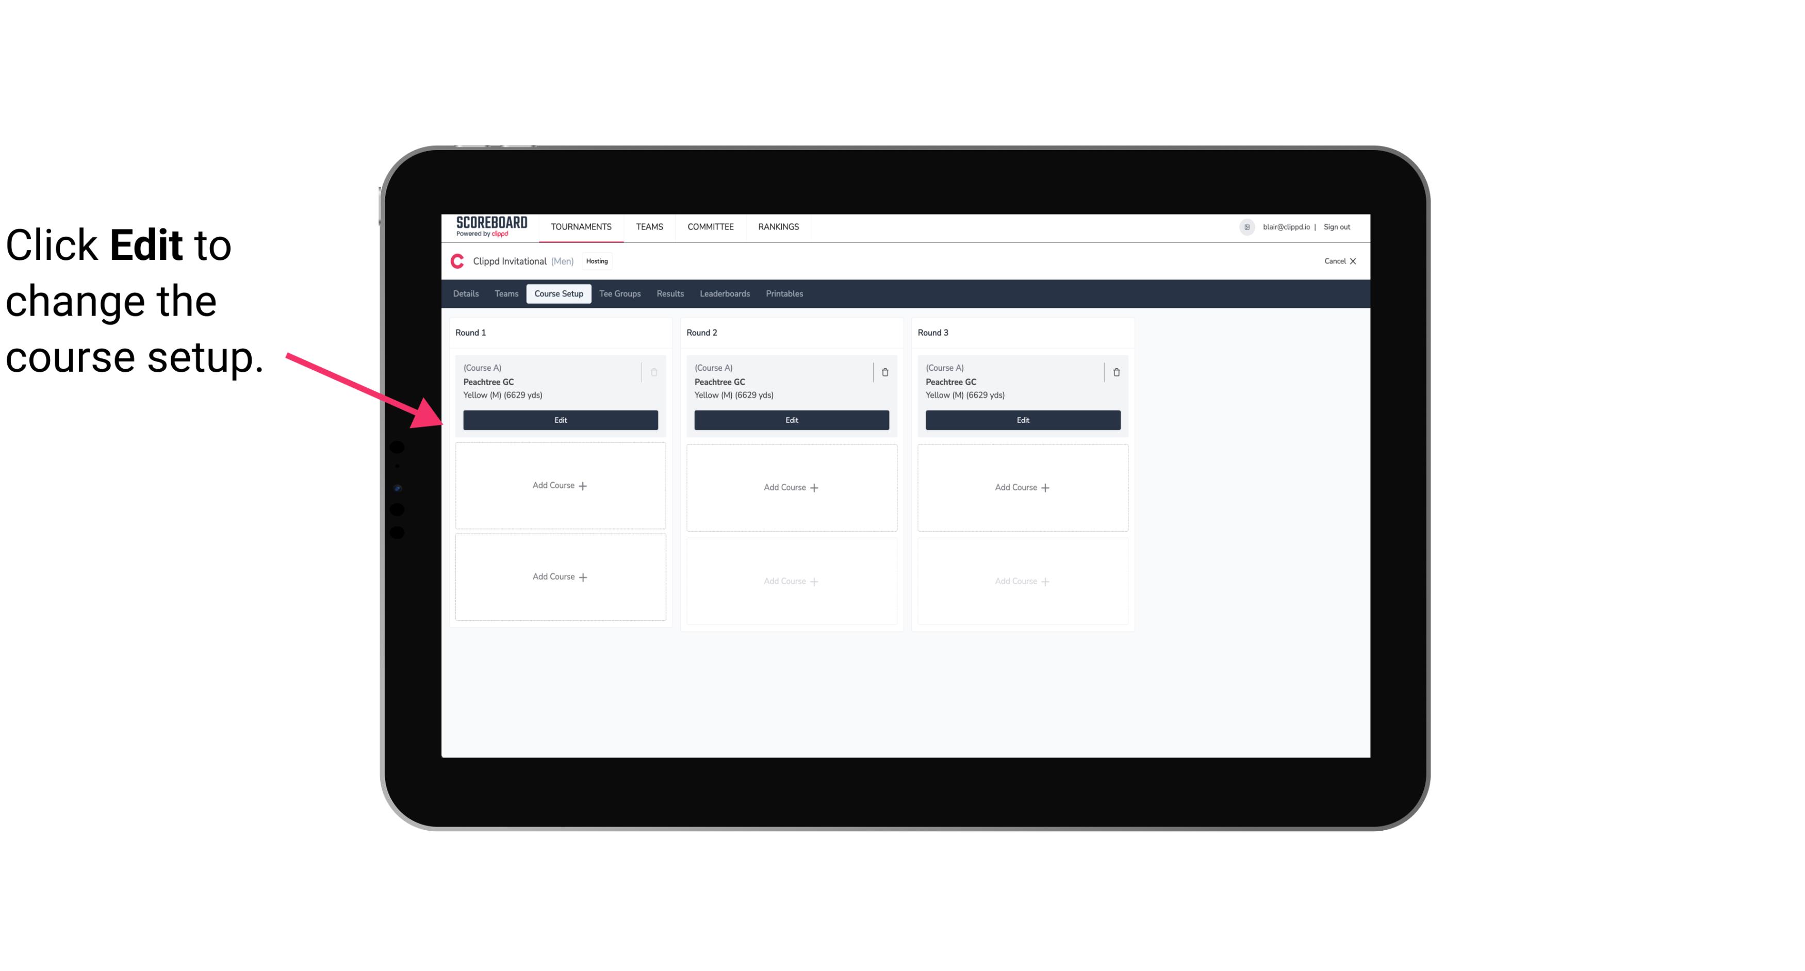Open the Teams tab
The width and height of the screenshot is (1805, 971).
(x=505, y=293)
